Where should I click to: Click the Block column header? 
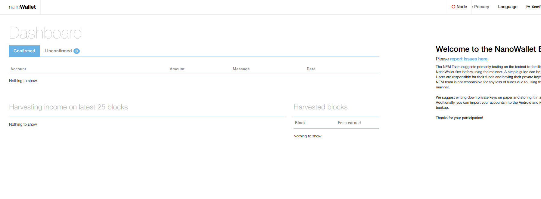[x=300, y=123]
